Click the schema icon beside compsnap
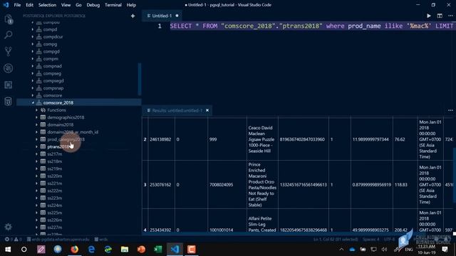This screenshot has height=256, width=456. click(x=39, y=88)
